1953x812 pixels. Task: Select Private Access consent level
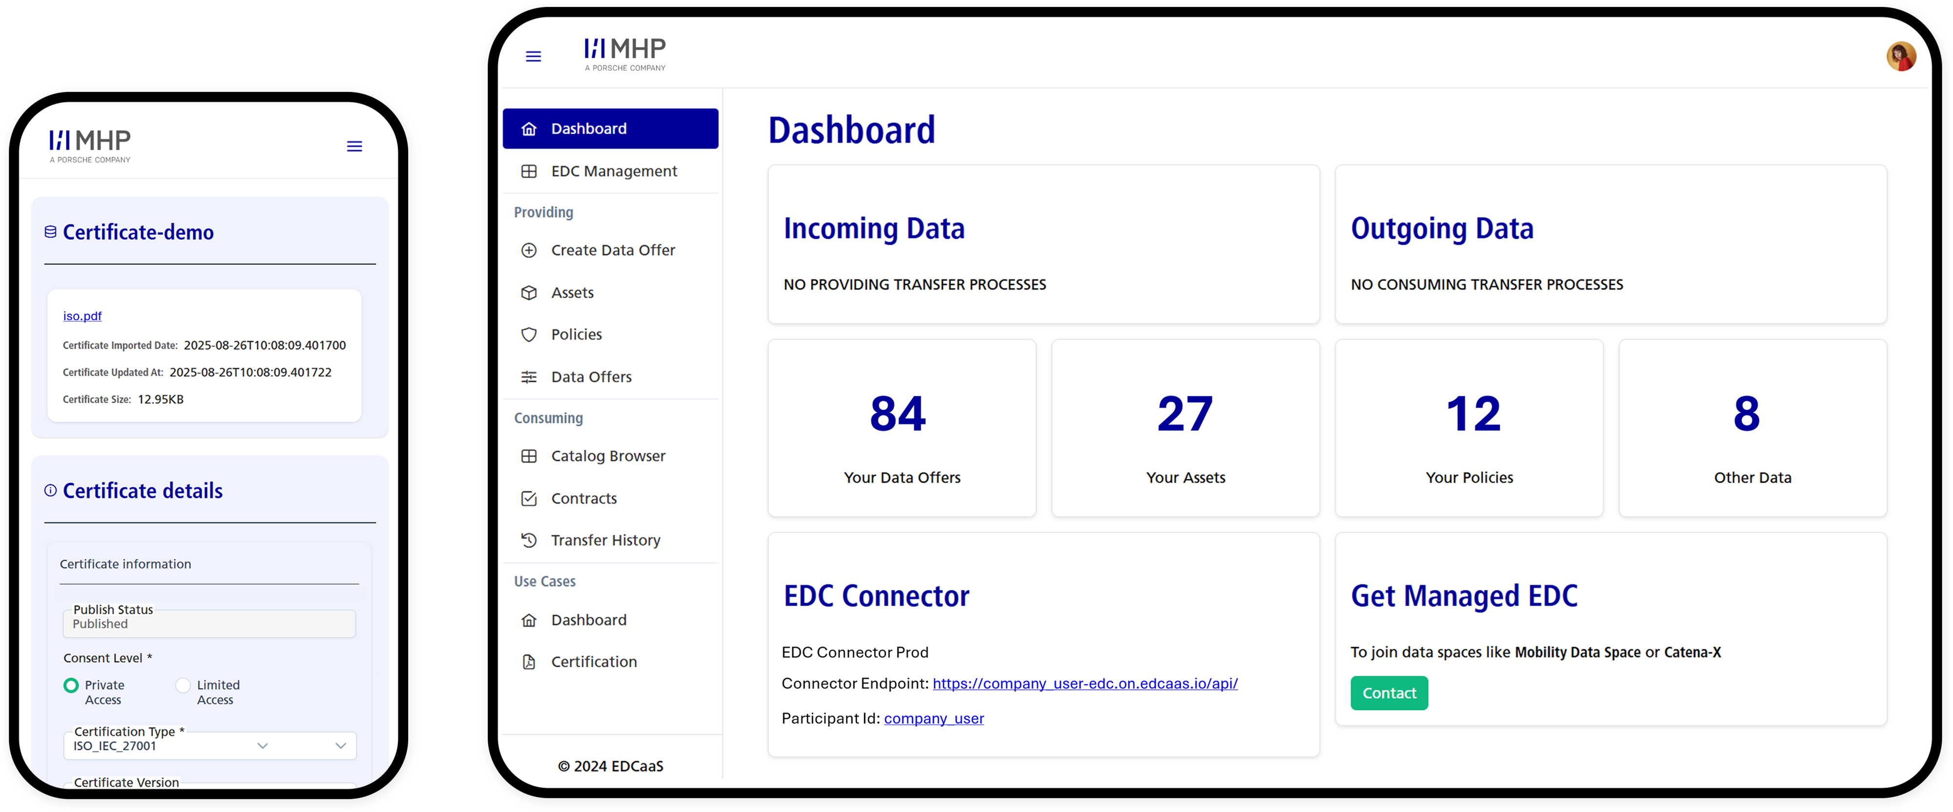click(71, 686)
